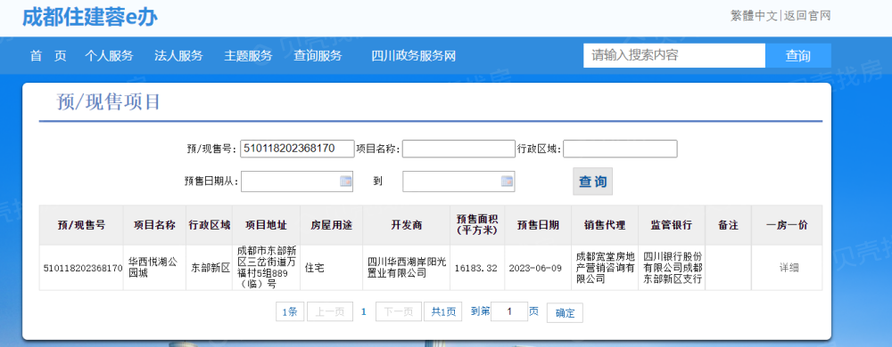Click the 到 end date field
The height and width of the screenshot is (347, 892).
[458, 182]
